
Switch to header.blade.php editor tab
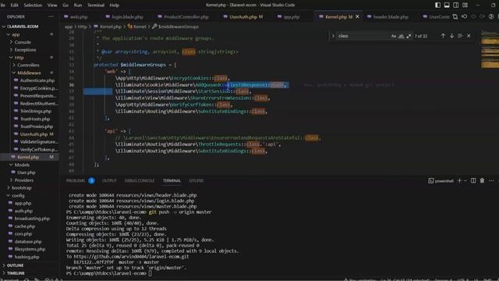(x=391, y=16)
